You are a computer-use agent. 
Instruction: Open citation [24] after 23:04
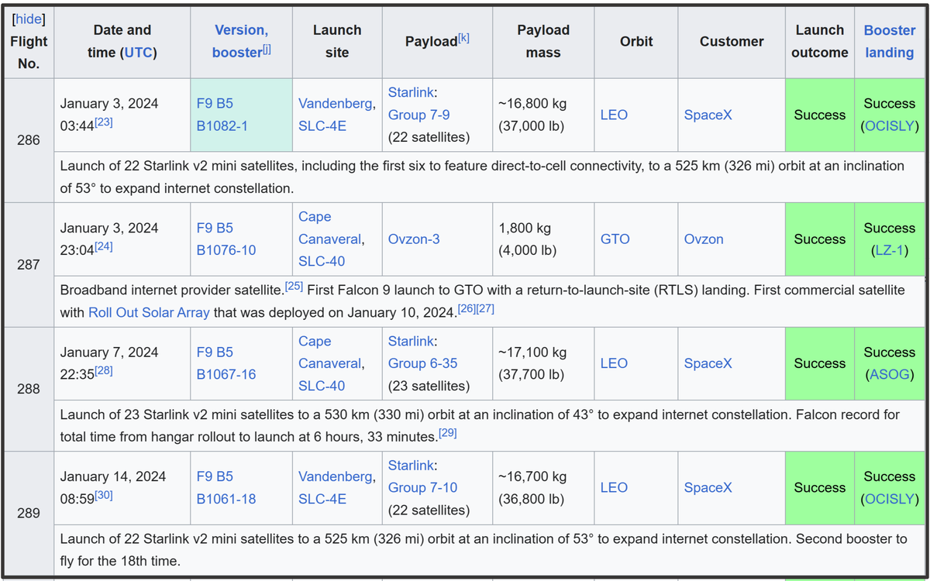click(x=104, y=246)
